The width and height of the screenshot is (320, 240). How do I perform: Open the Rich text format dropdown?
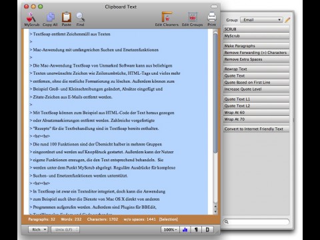tap(38, 229)
